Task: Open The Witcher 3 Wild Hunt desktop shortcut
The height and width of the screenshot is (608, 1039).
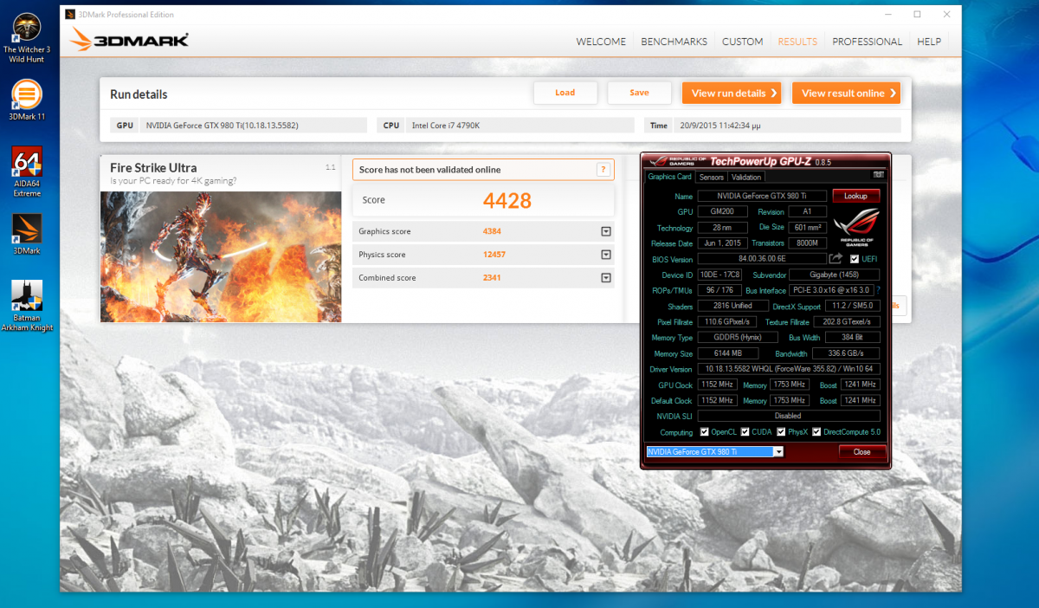Action: point(27,37)
